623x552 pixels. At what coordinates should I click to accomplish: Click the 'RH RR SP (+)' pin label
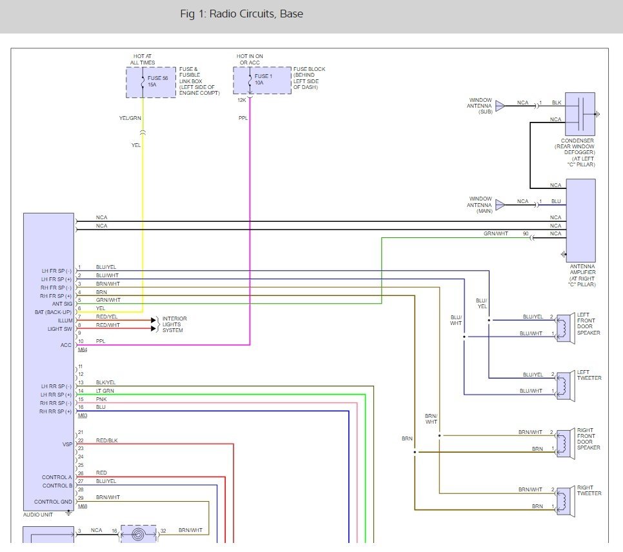pyautogui.click(x=55, y=411)
